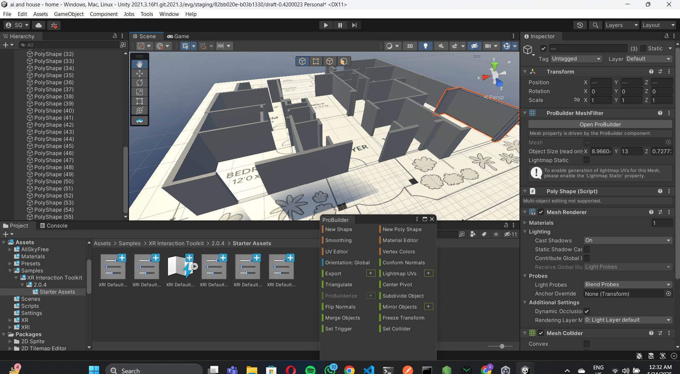Viewport: 680px width, 374px height.
Task: Collapse the Transform component
Action: (x=525, y=71)
